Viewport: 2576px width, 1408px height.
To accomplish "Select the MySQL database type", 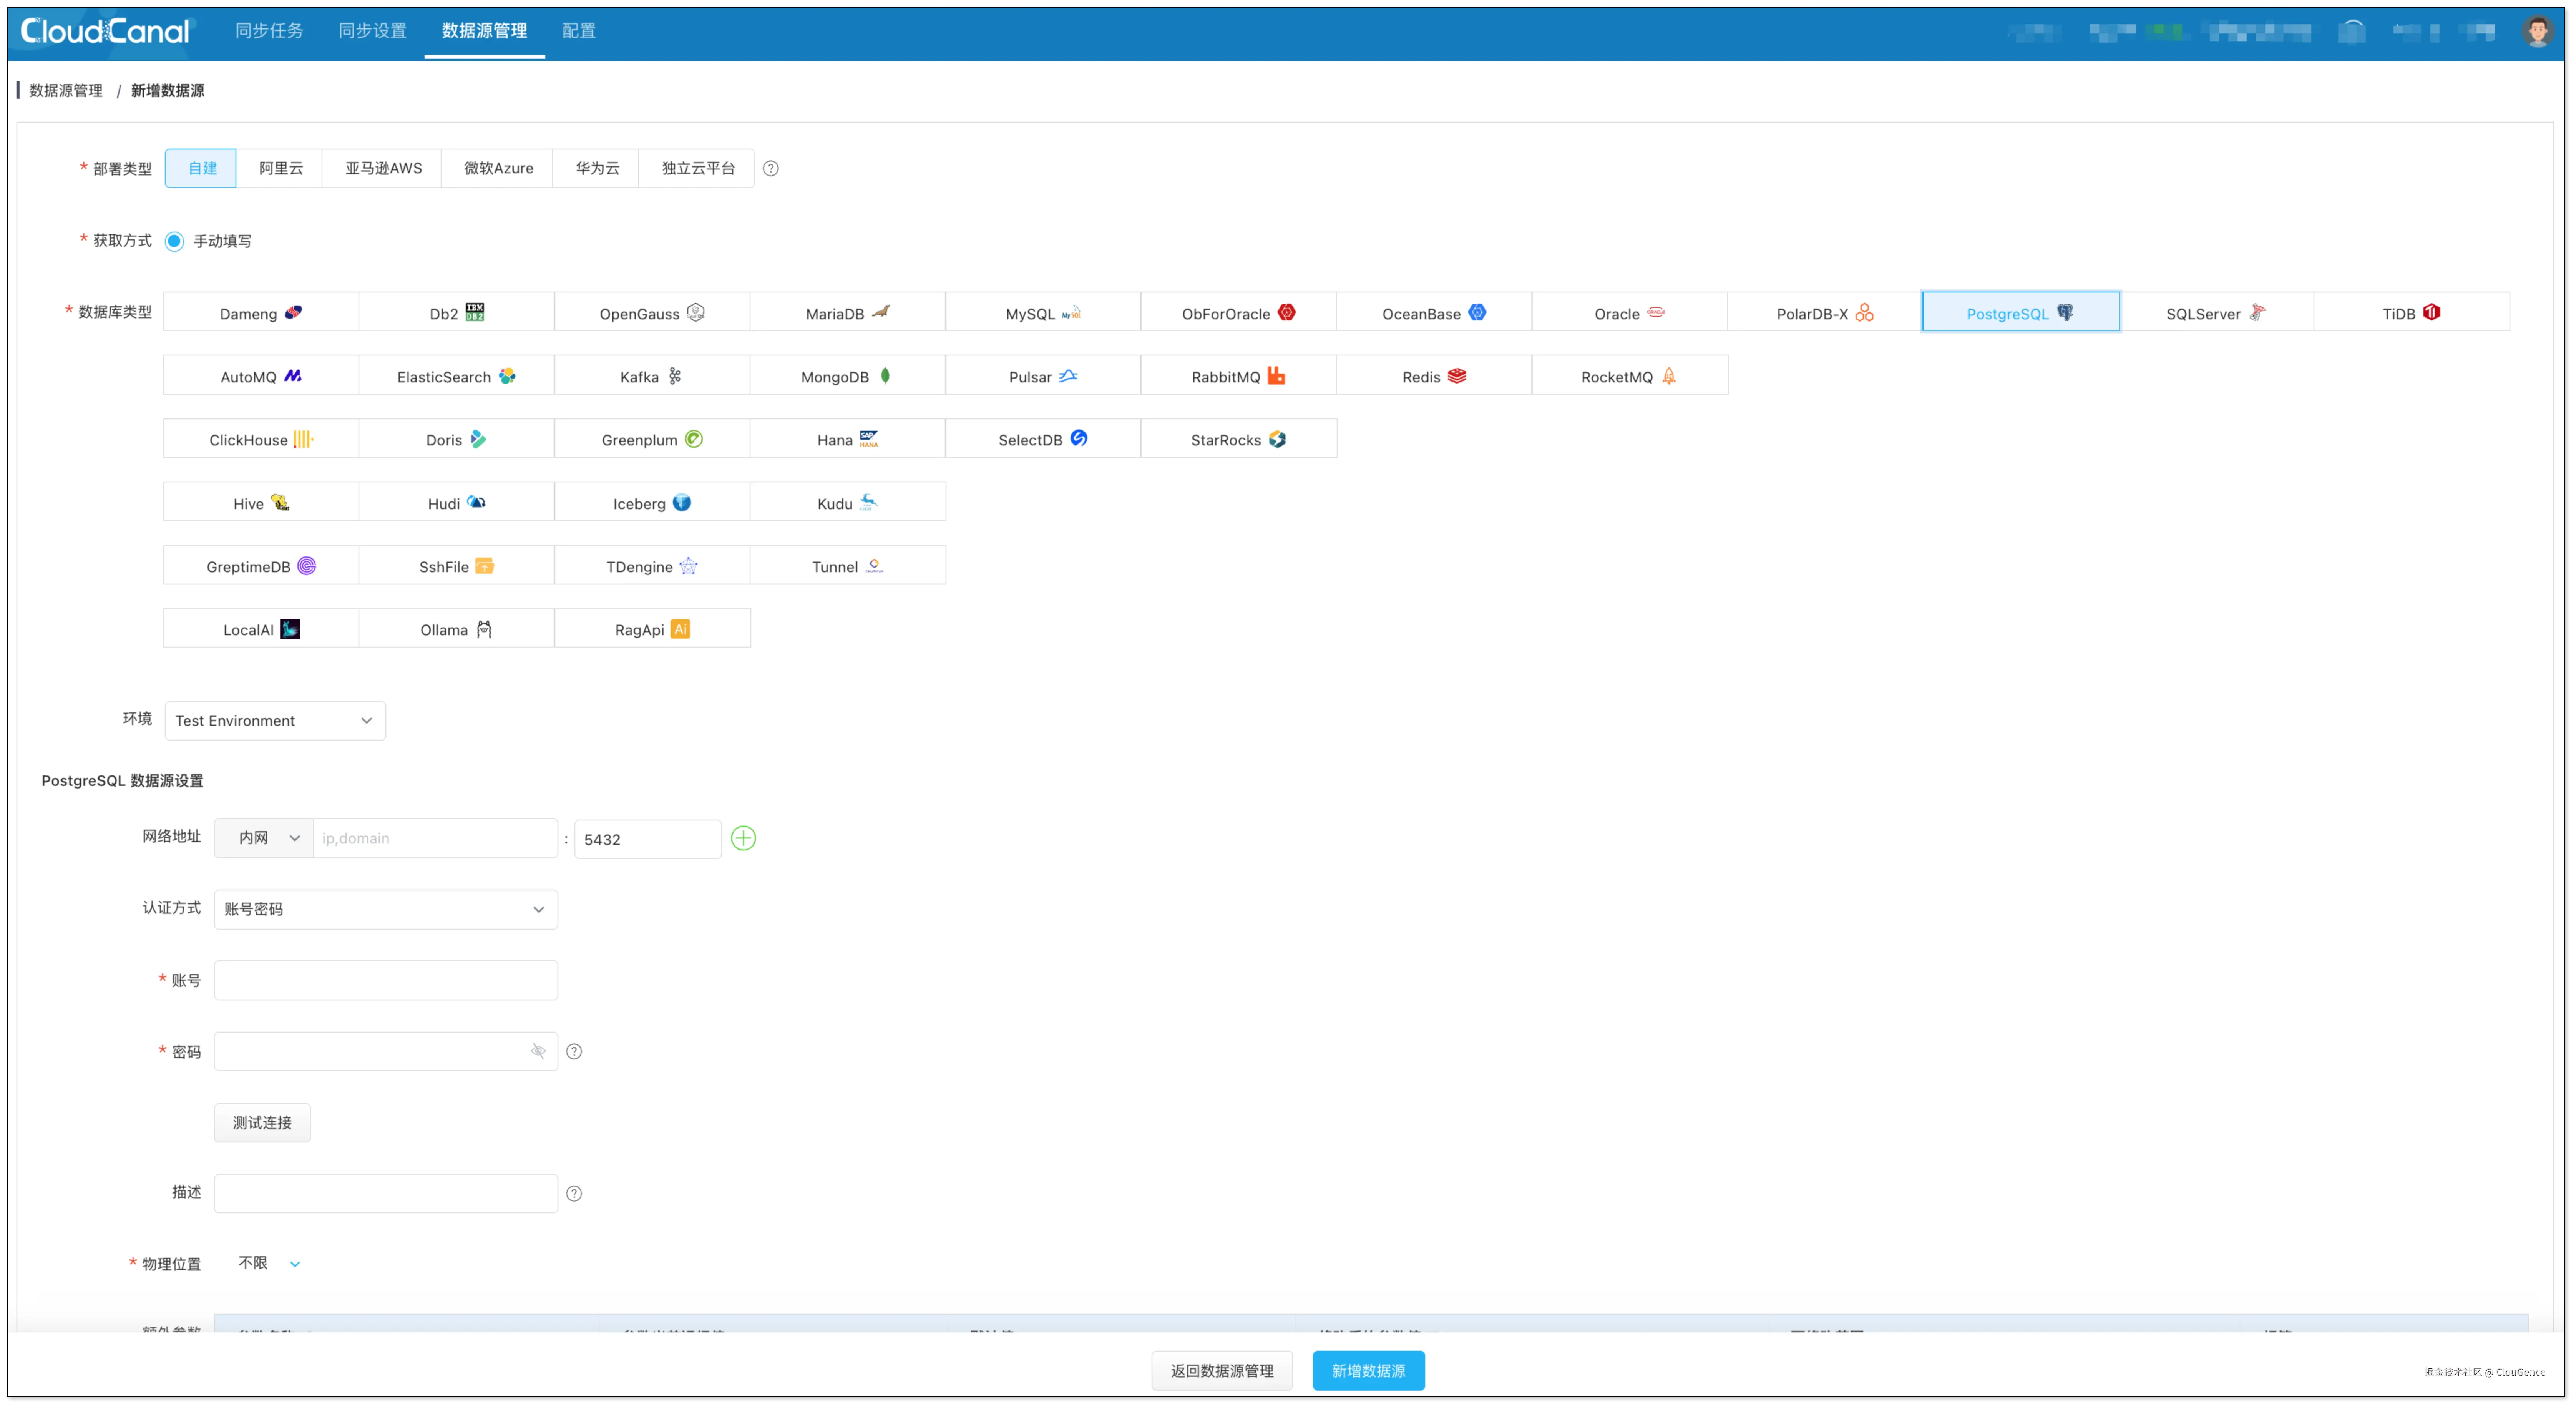I will pyautogui.click(x=1042, y=313).
